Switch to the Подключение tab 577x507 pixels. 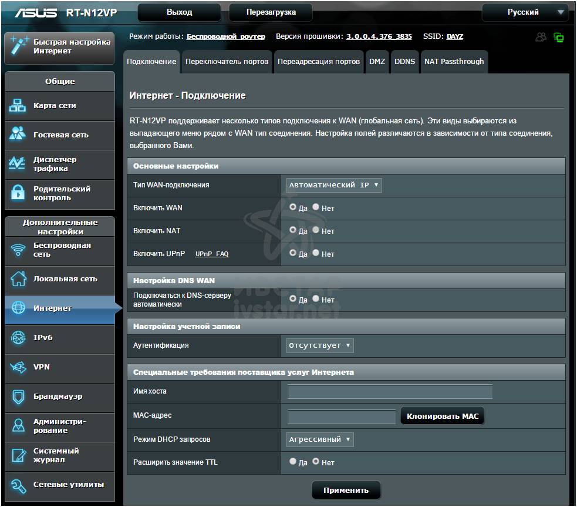[151, 62]
